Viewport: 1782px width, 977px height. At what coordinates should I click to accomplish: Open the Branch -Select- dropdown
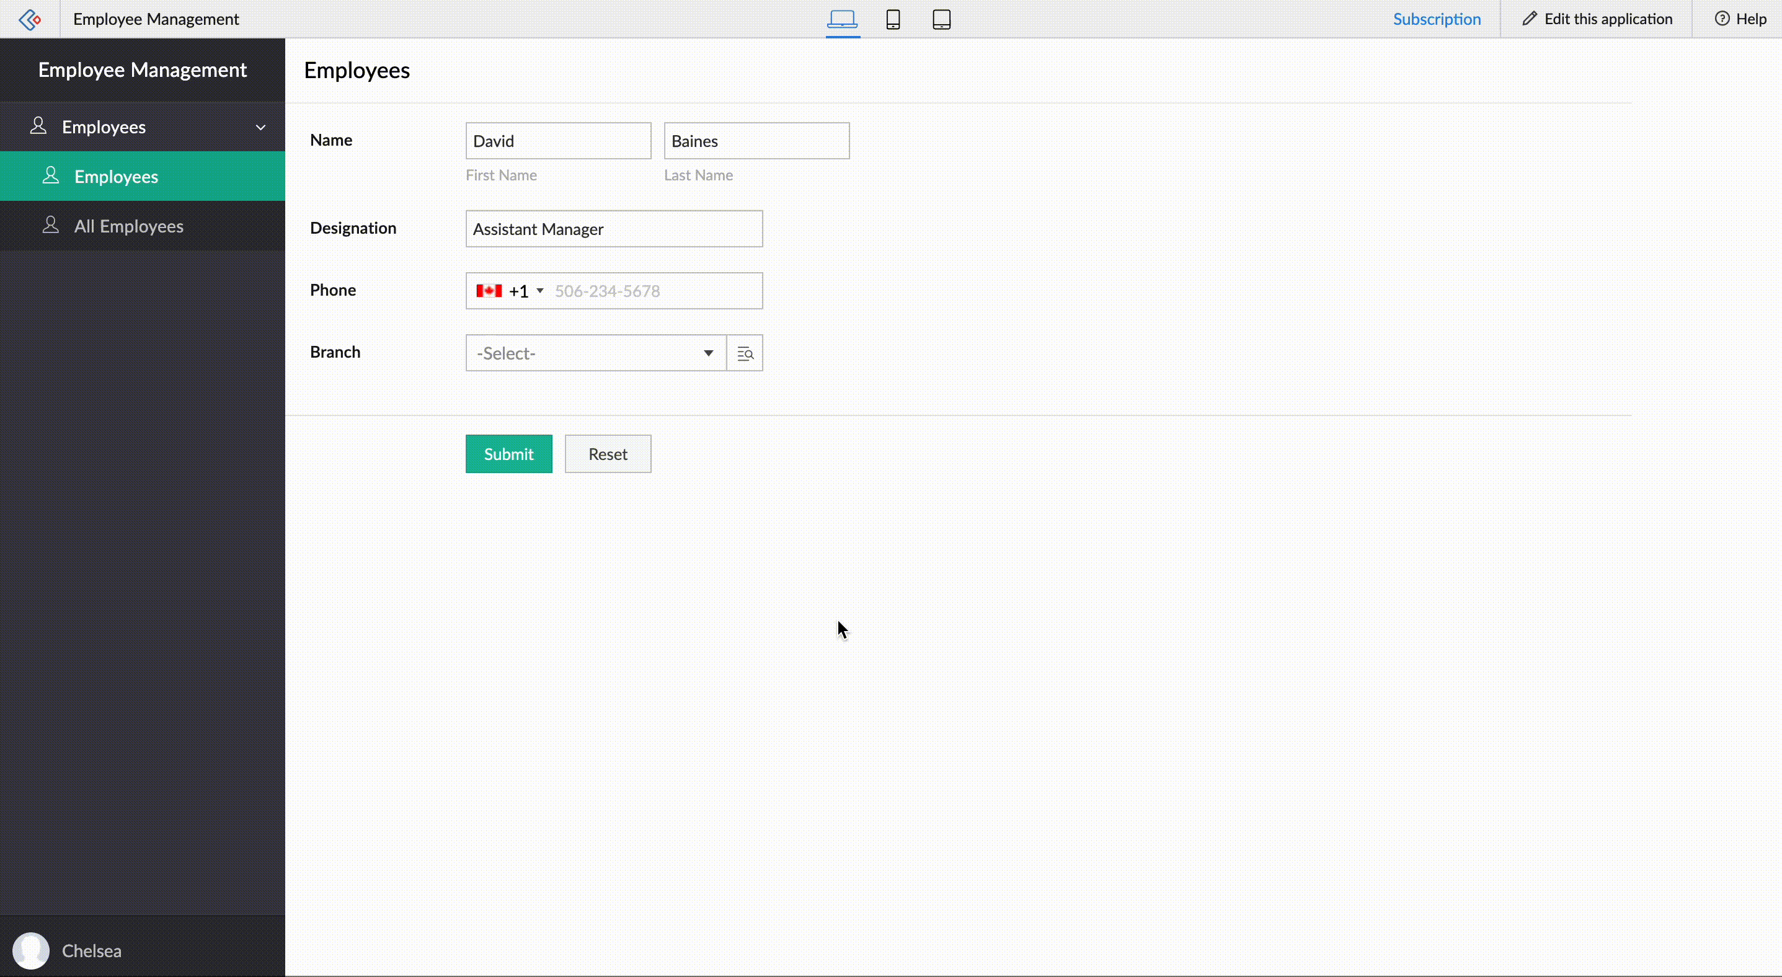pyautogui.click(x=596, y=353)
